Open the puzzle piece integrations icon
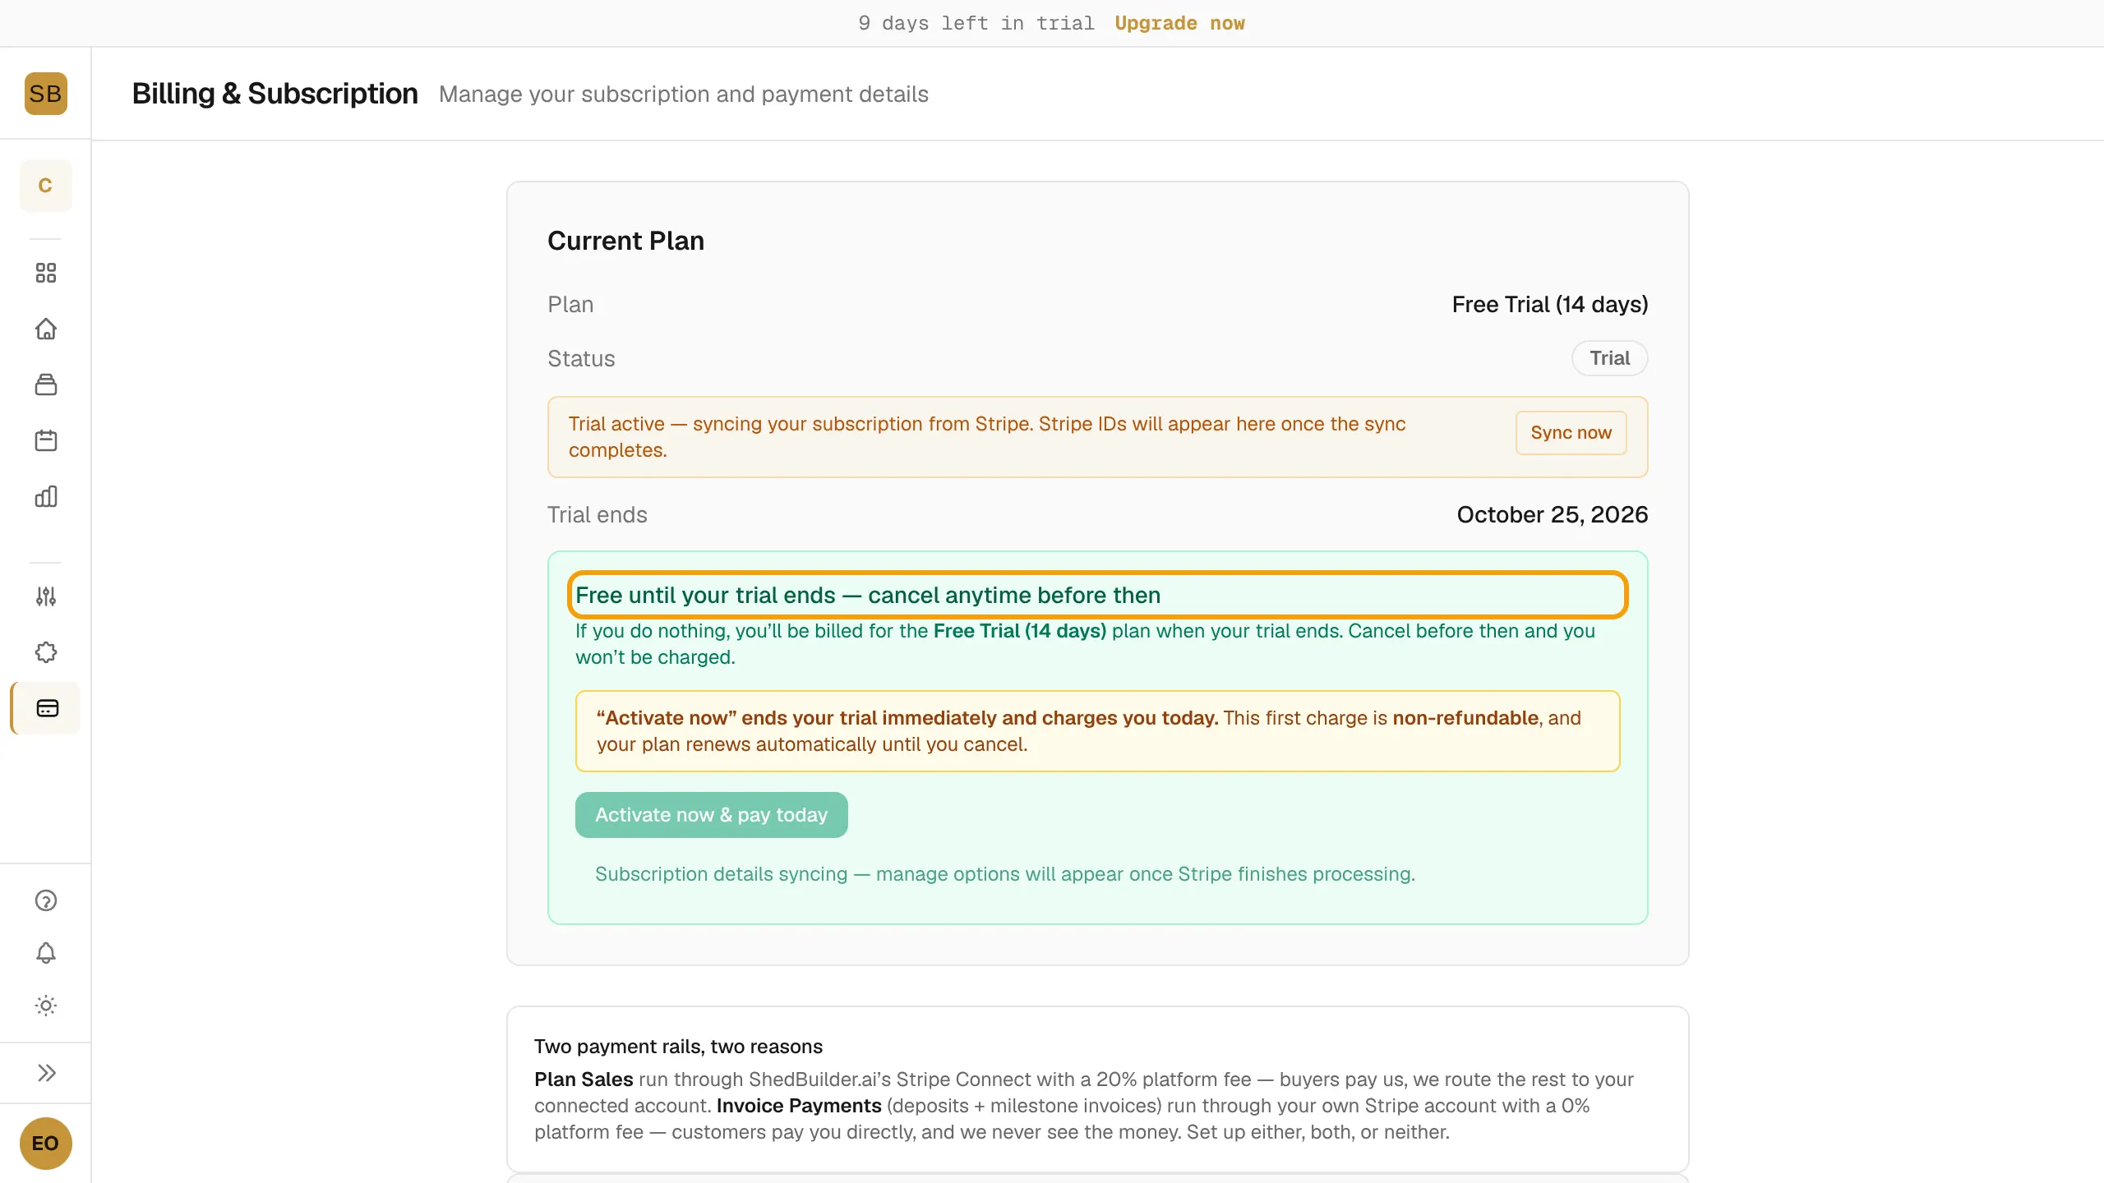Screen dimensions: 2104x1183 tap(46, 652)
